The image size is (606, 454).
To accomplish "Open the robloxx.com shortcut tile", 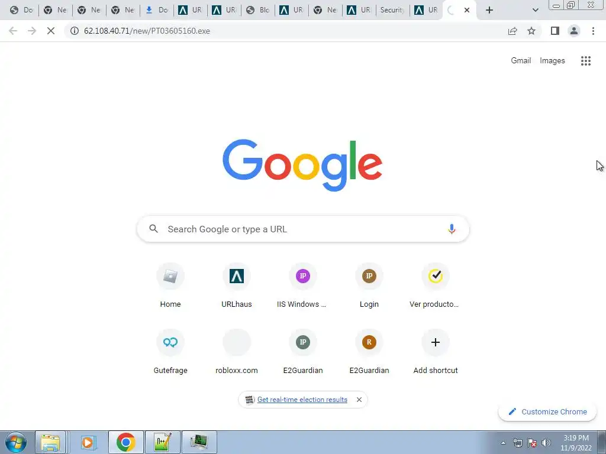I will click(x=237, y=352).
